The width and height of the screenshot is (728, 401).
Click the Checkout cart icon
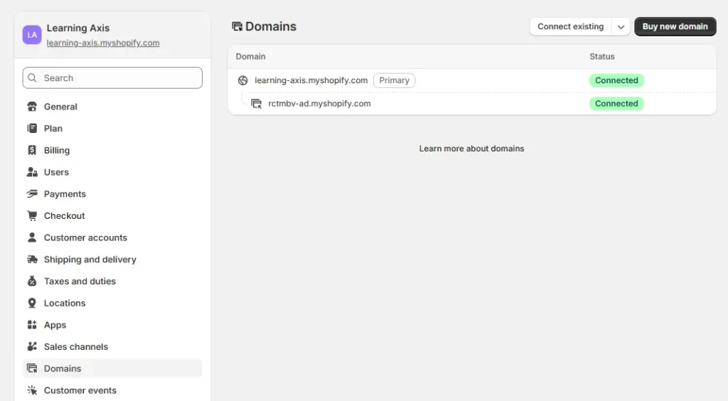click(x=32, y=216)
